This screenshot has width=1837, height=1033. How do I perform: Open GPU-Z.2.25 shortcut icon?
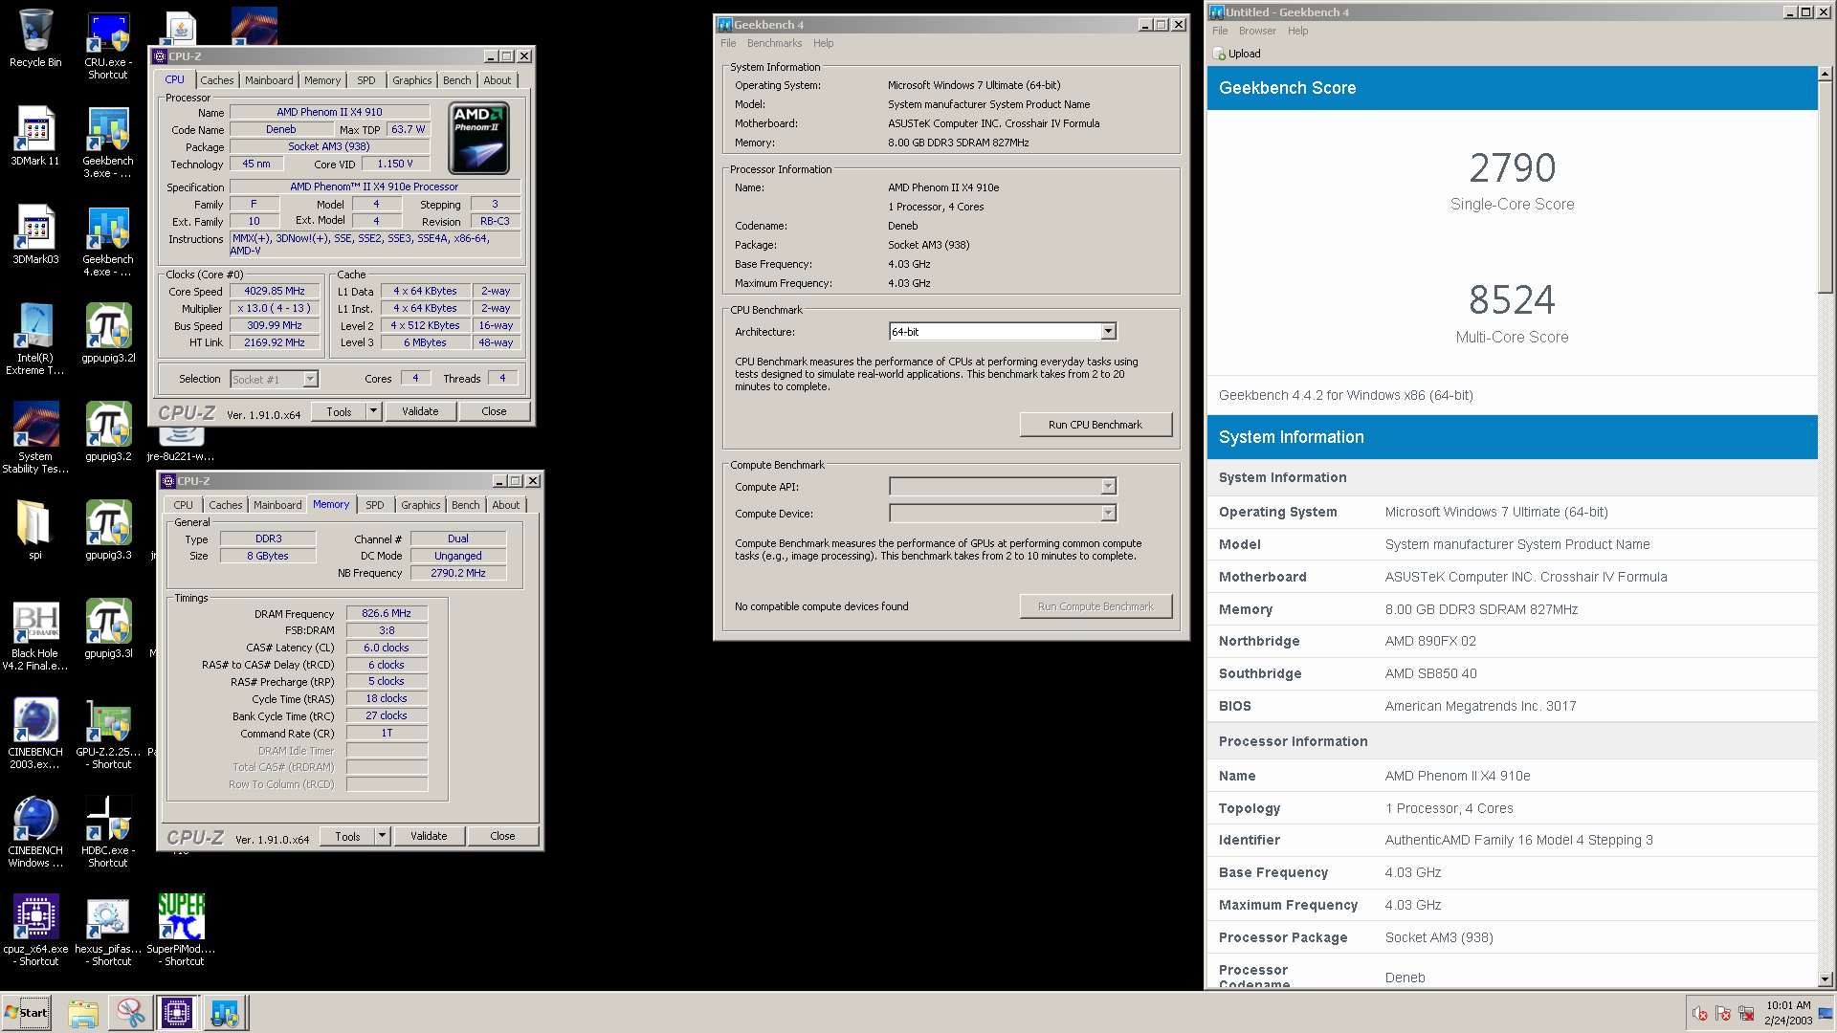click(108, 733)
